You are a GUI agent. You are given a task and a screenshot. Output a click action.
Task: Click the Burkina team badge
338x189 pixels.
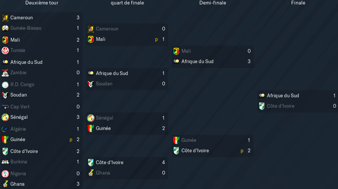[5, 162]
